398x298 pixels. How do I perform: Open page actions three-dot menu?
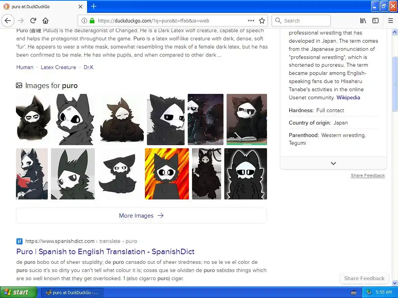click(251, 21)
